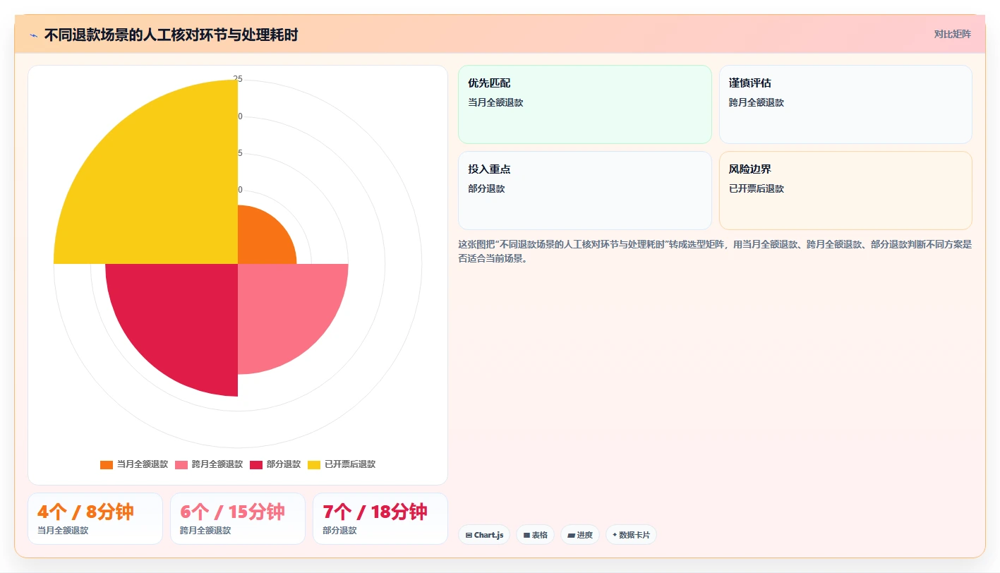Toggle the 已开票后退款 legend swatch
This screenshot has height=573, width=1000.
click(314, 464)
